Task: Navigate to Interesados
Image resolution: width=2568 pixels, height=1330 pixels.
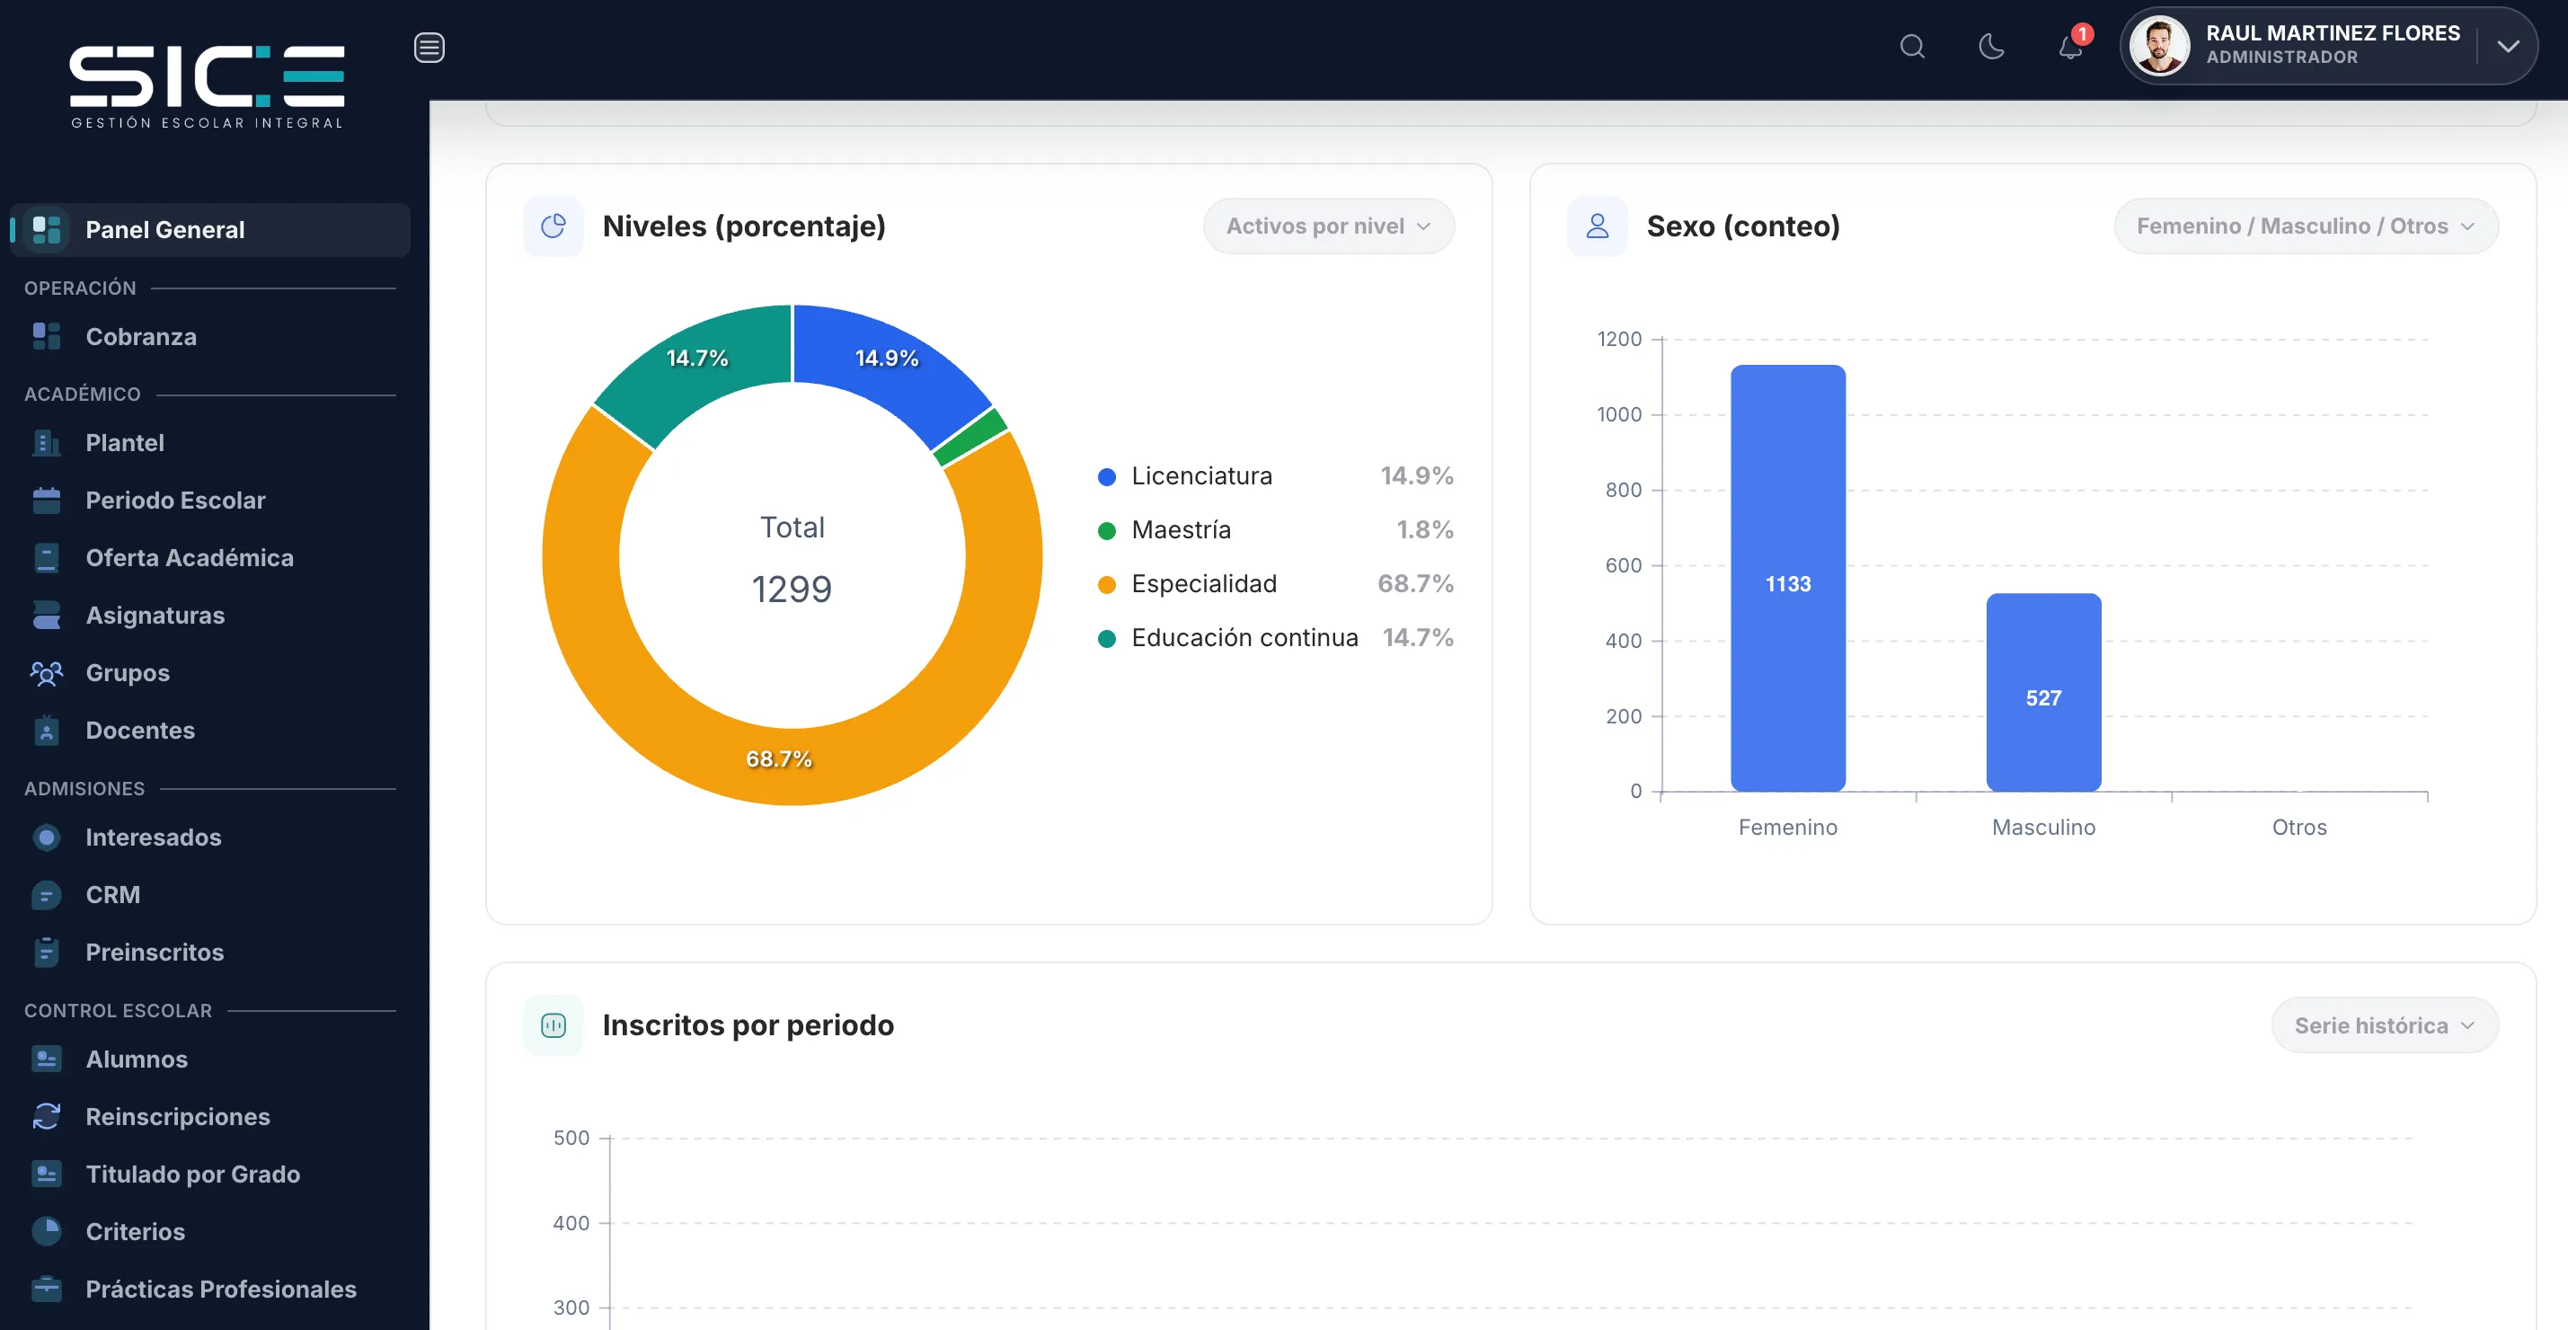Action: (x=210, y=838)
